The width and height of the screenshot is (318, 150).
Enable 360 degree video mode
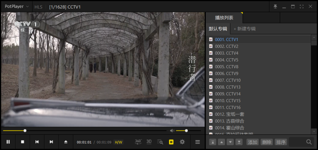coord(138,142)
